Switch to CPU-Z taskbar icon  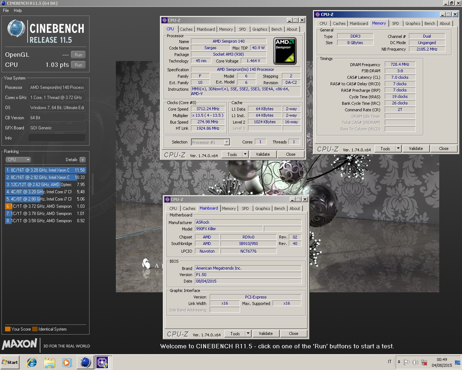click(102, 362)
